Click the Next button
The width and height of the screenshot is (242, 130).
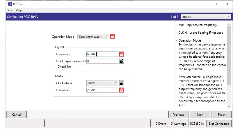coord(200,114)
